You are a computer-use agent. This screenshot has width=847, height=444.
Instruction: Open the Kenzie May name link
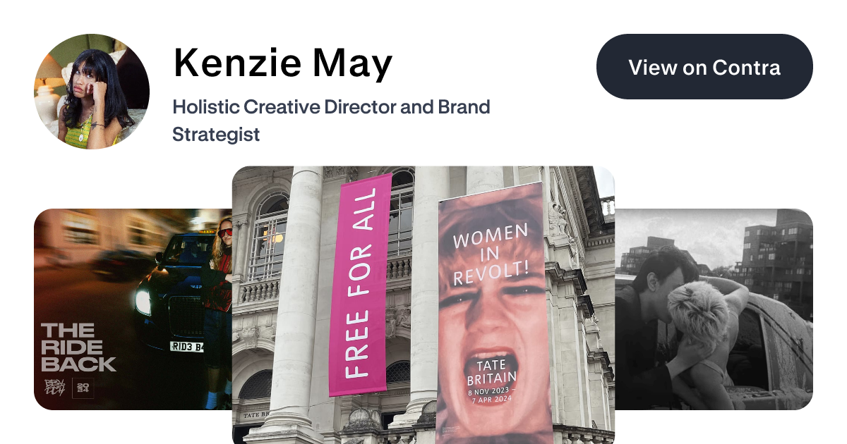(282, 63)
